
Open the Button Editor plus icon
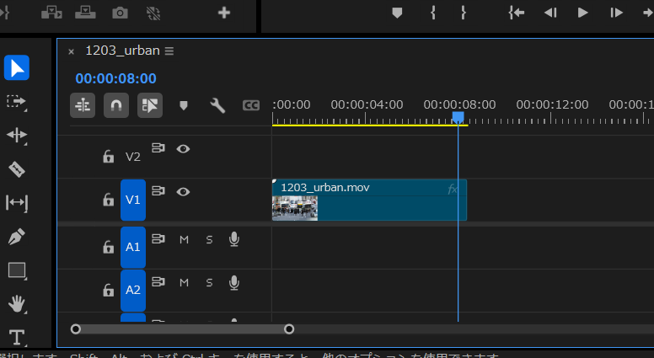224,13
